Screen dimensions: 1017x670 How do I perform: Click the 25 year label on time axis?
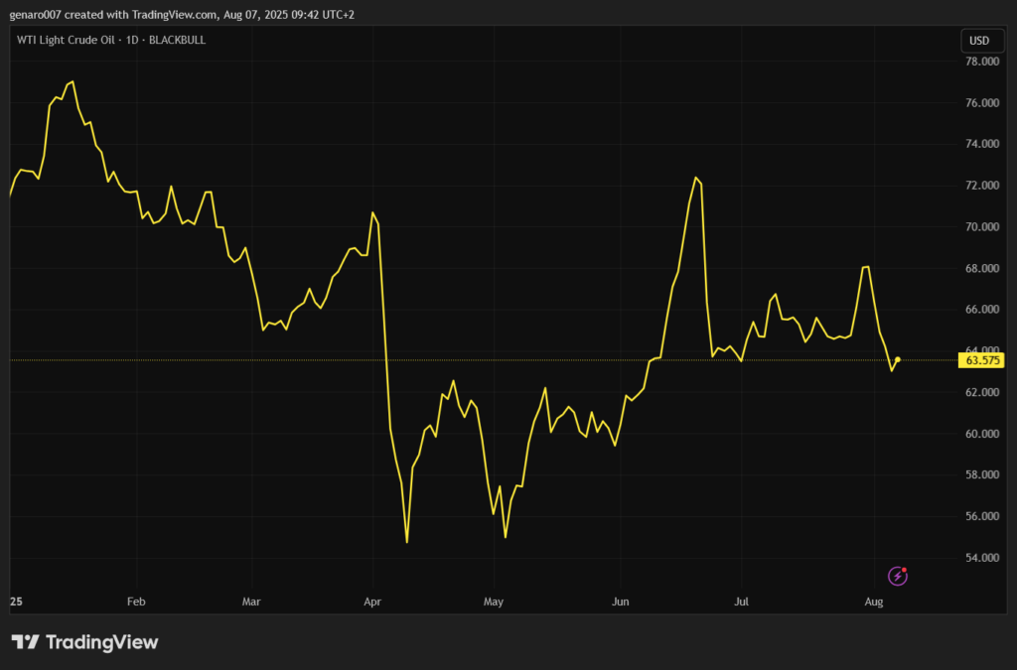(15, 602)
